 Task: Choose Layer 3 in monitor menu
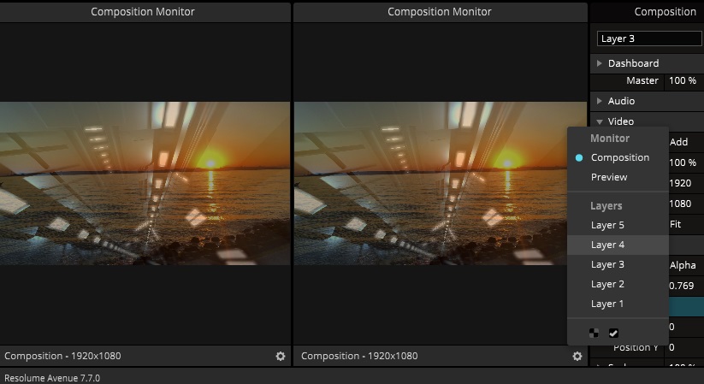point(618,264)
